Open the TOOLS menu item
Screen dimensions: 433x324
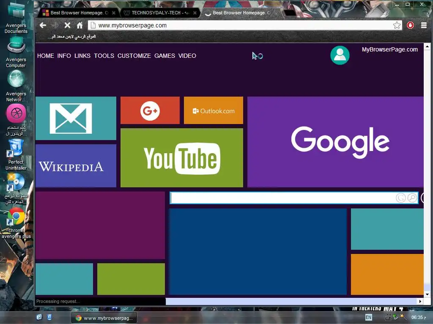pyautogui.click(x=104, y=56)
